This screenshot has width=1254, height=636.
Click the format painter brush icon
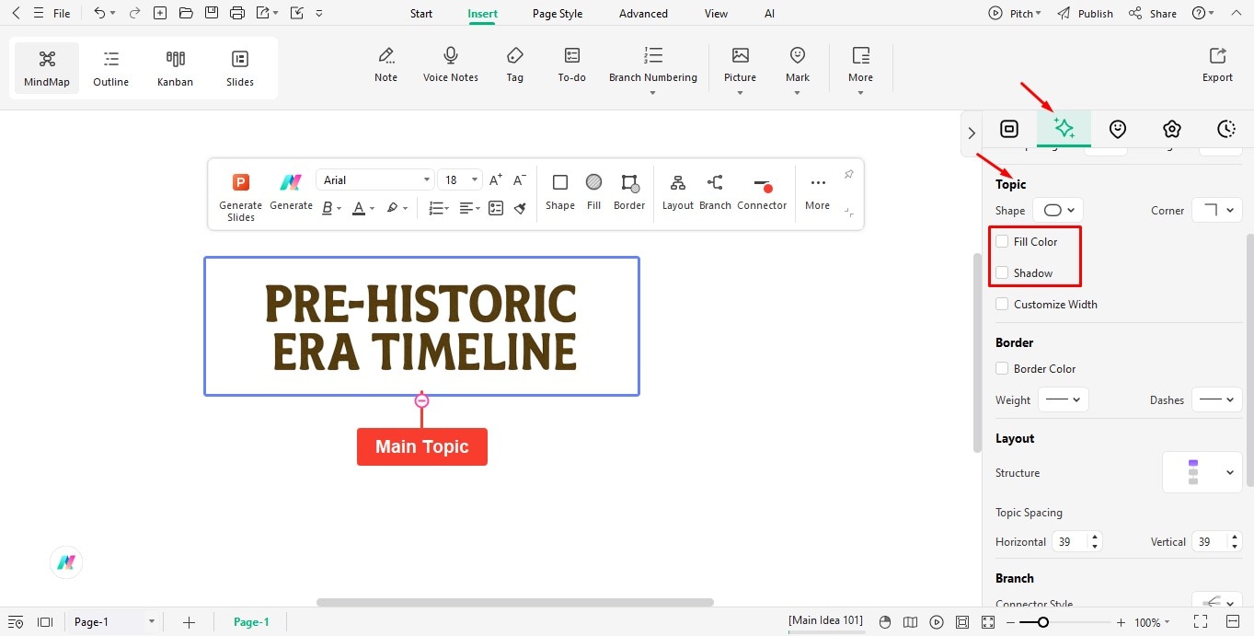(x=520, y=208)
